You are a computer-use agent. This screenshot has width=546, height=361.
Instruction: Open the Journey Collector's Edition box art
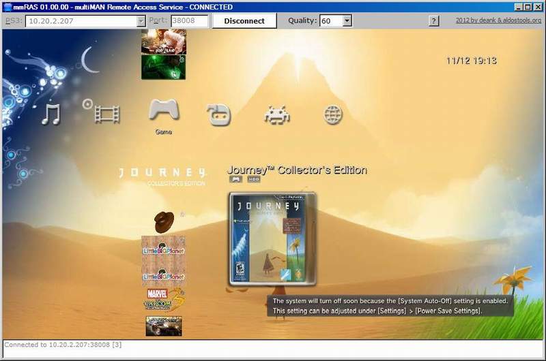(272, 239)
